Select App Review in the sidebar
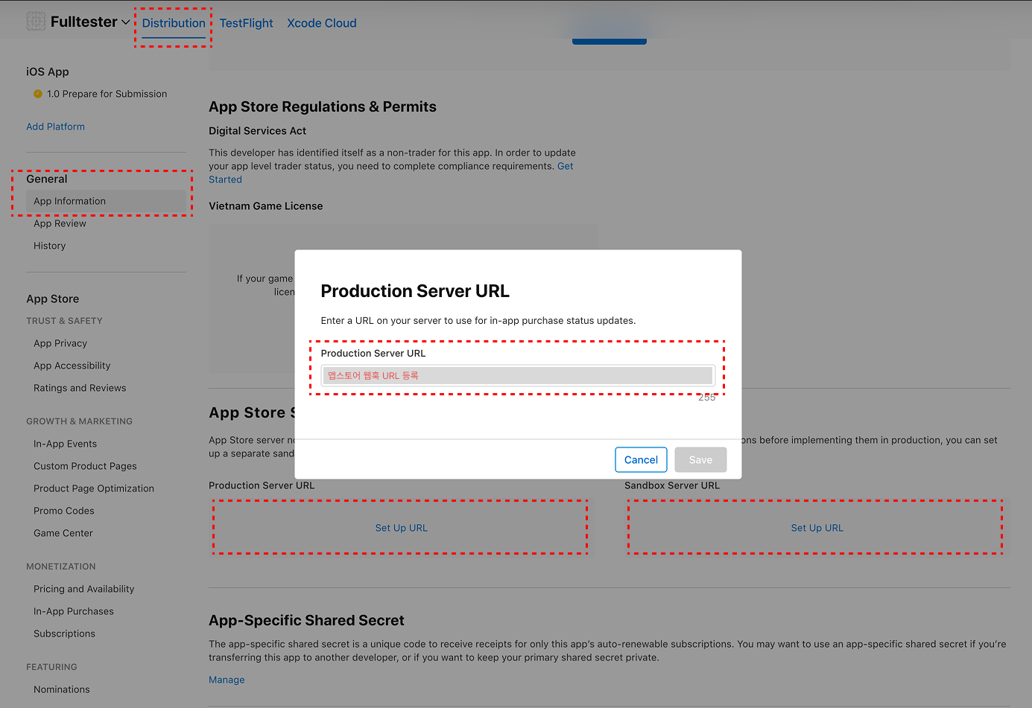 tap(60, 223)
